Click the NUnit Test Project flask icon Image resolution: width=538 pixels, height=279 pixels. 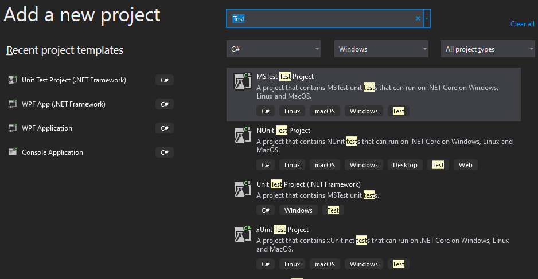pos(242,135)
